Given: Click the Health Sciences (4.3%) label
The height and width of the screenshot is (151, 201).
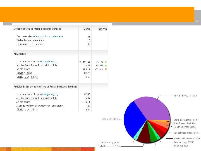Looking at the screenshot, I should coord(185,127).
